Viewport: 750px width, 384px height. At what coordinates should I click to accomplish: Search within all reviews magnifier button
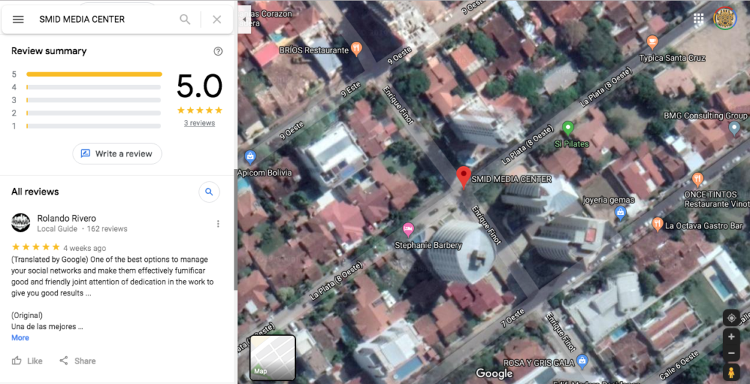209,192
